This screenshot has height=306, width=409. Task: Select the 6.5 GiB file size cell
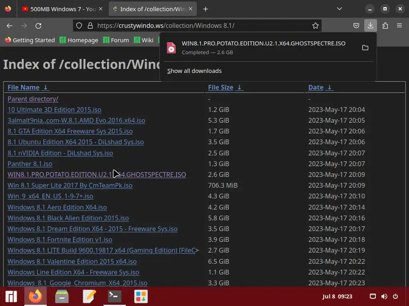[x=218, y=261]
